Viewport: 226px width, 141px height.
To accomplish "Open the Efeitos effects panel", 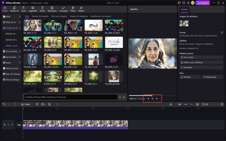I will click(x=81, y=9).
